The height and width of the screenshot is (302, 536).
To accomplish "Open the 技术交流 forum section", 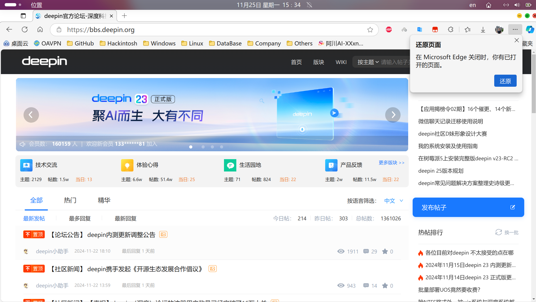I will point(39,165).
